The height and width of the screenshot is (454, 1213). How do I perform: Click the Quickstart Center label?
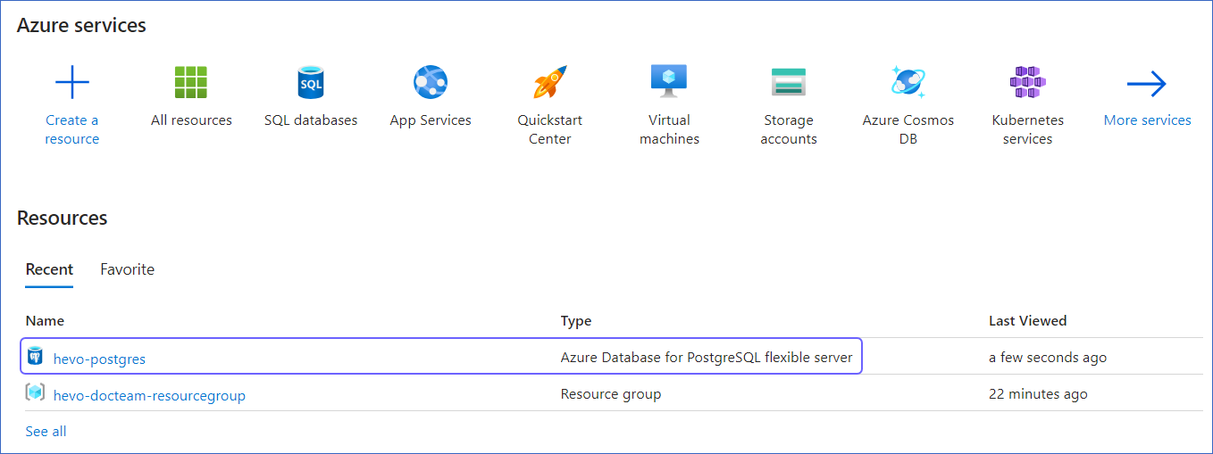point(550,129)
